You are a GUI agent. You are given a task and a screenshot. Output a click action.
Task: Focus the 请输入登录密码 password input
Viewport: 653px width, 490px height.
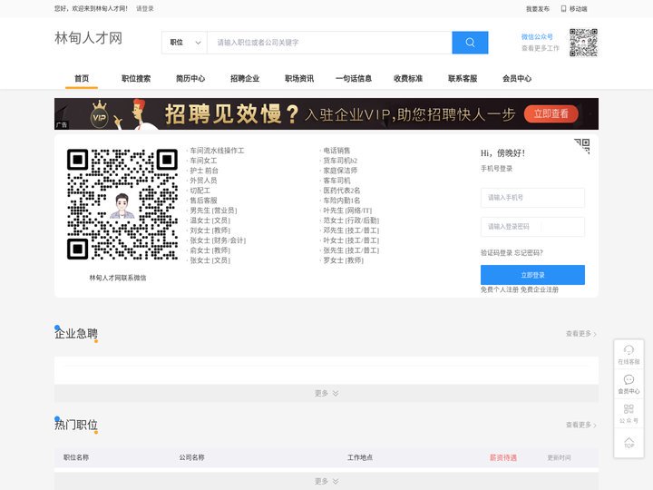(x=532, y=227)
